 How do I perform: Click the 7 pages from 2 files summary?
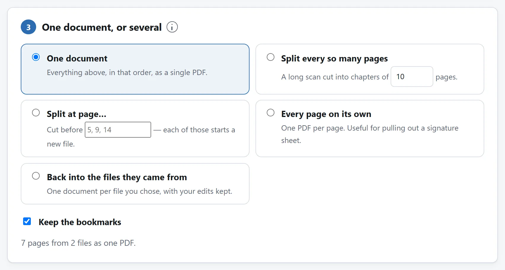click(78, 243)
